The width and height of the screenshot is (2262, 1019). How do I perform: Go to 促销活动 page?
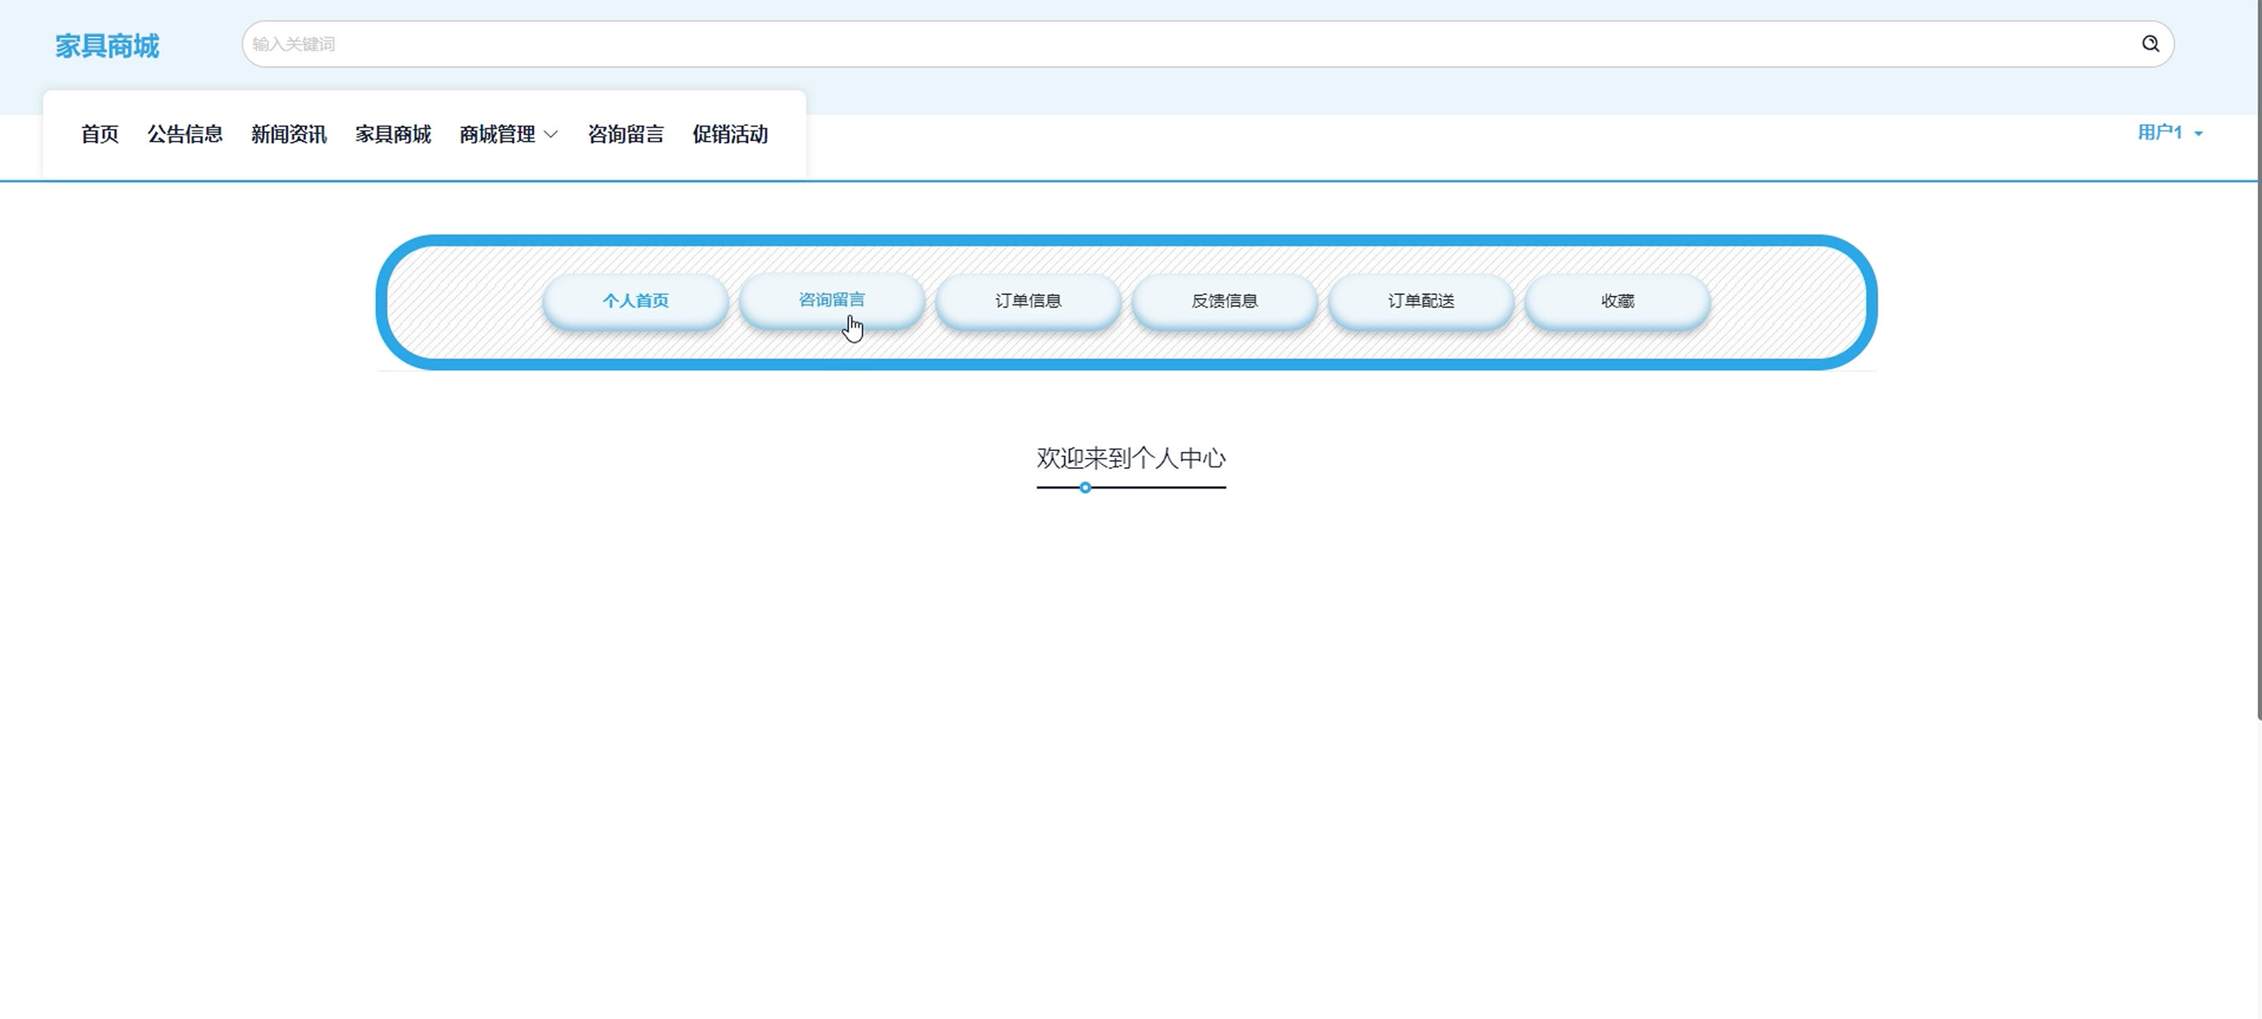pyautogui.click(x=730, y=135)
